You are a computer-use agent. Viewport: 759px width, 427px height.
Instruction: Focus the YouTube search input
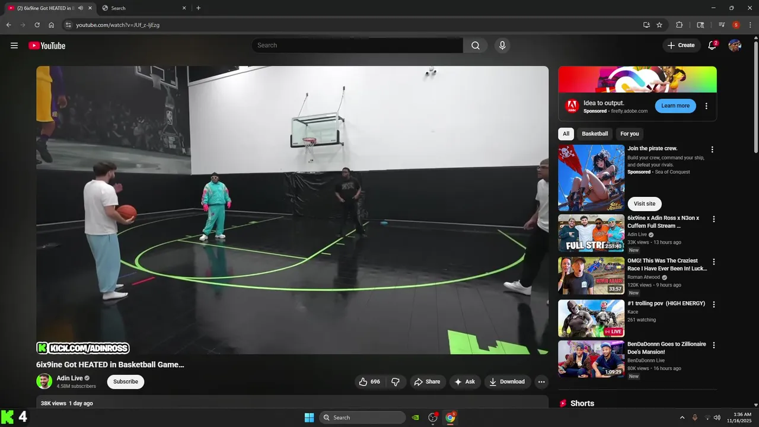click(357, 46)
